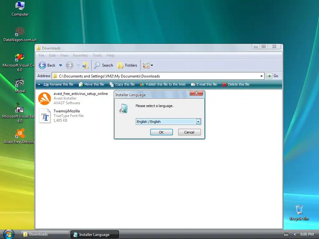
Task: Click into the Address path field
Action: (158, 76)
